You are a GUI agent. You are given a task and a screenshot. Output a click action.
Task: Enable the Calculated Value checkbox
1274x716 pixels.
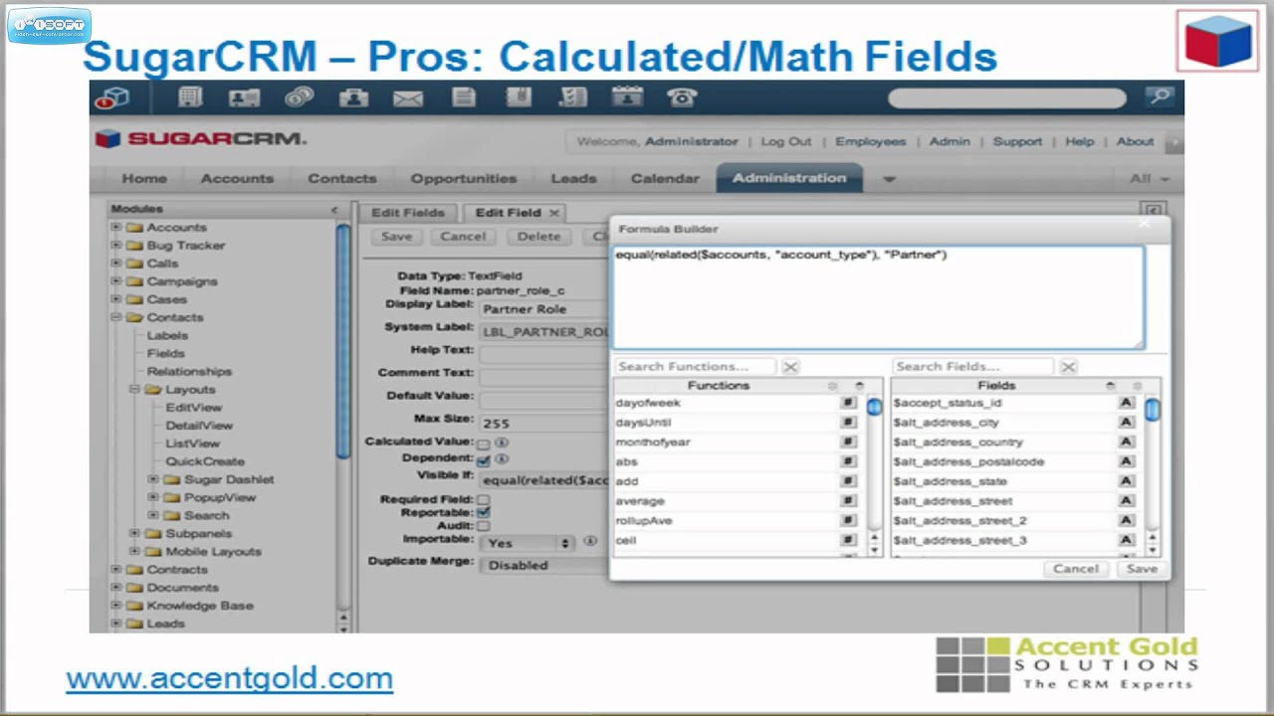click(x=484, y=444)
